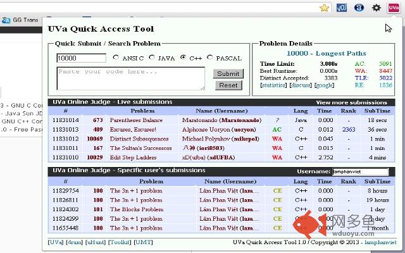
Task: Select the JAVA language radio
Action: (x=152, y=58)
